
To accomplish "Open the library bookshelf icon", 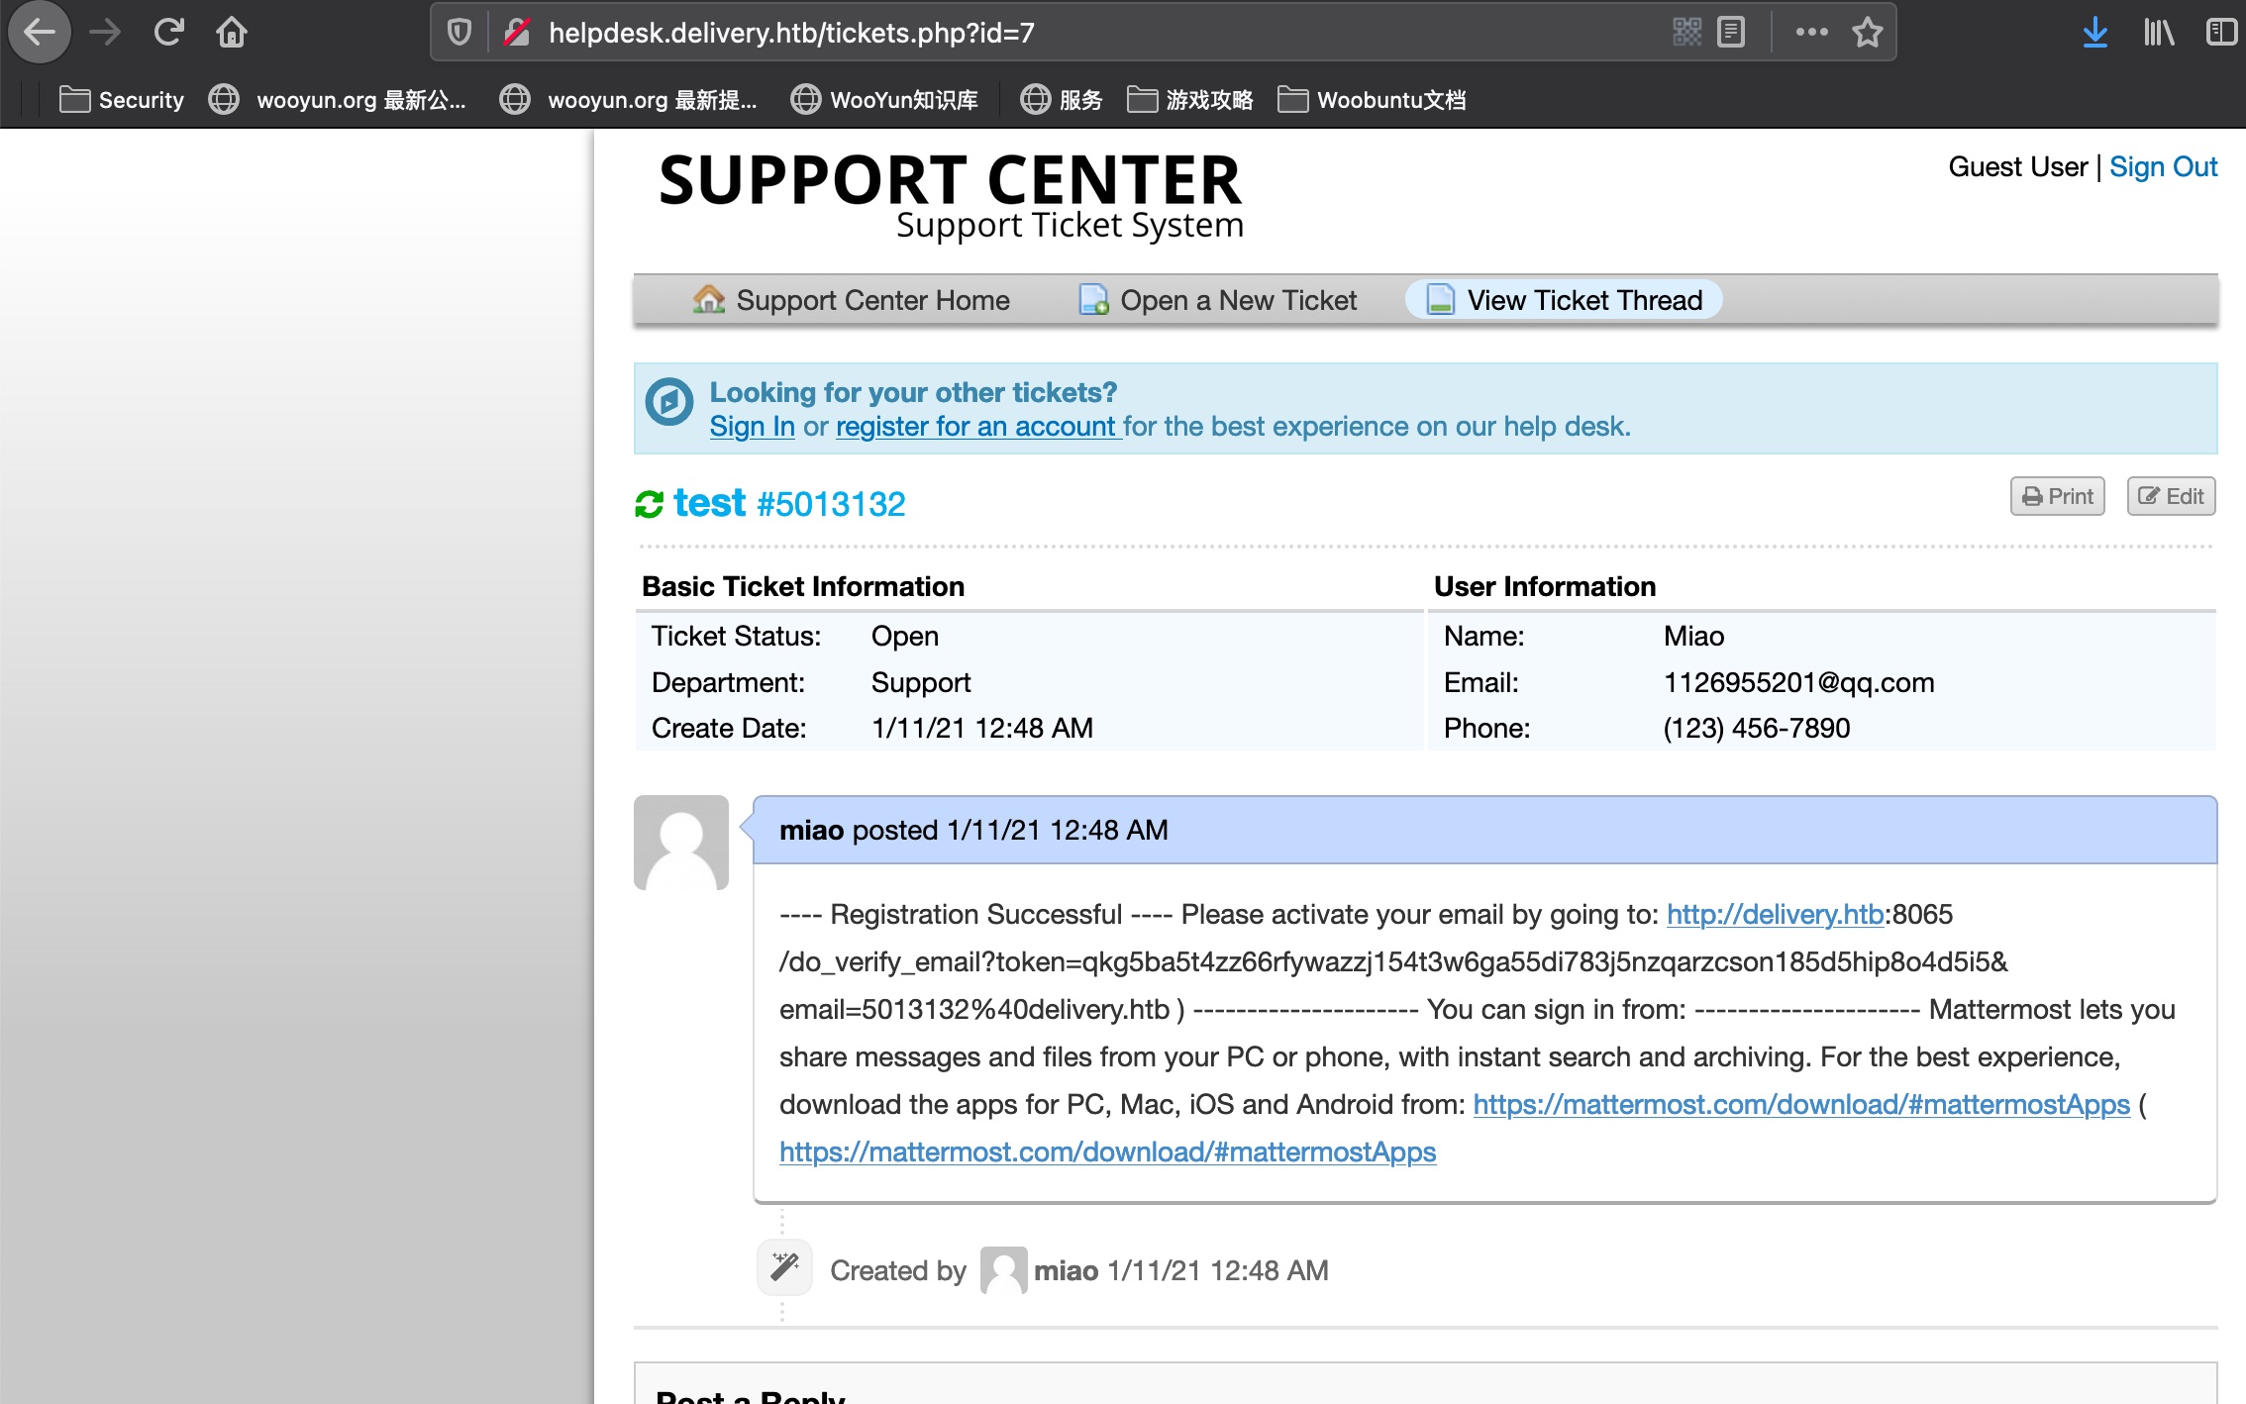I will coord(2159,33).
